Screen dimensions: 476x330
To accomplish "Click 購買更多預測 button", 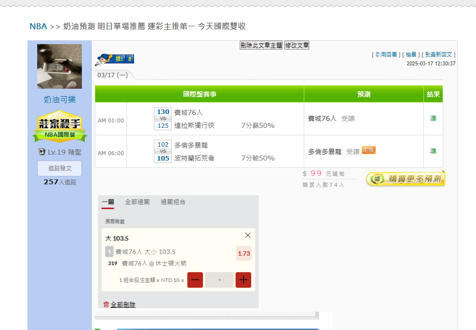I will pos(406,179).
